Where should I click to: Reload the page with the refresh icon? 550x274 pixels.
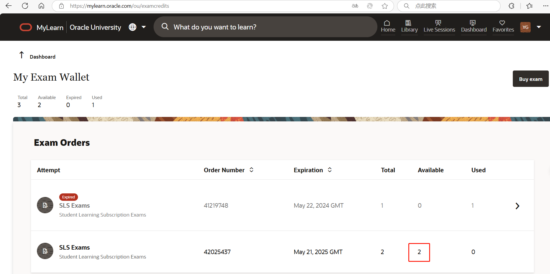click(x=25, y=6)
